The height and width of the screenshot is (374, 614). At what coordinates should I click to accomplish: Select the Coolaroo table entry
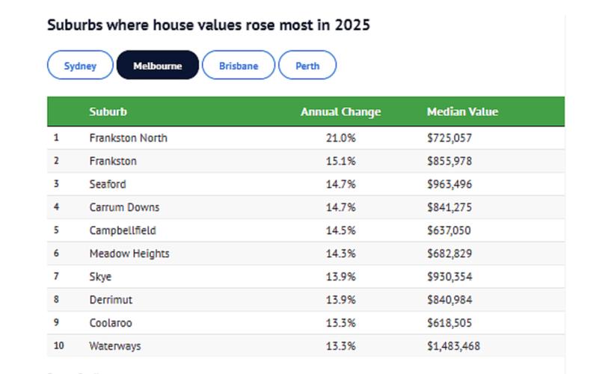point(111,323)
